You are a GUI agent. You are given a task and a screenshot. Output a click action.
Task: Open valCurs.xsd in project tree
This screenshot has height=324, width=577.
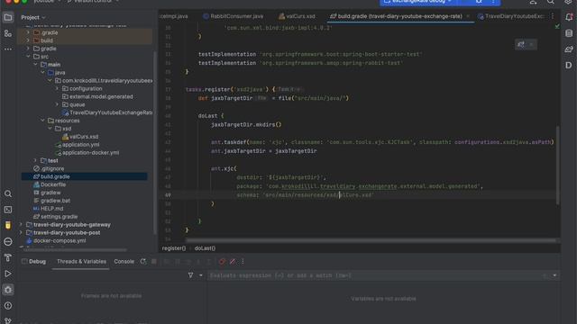[x=84, y=137]
